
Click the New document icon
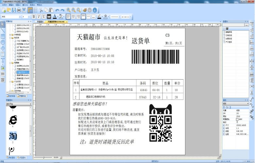4,10
